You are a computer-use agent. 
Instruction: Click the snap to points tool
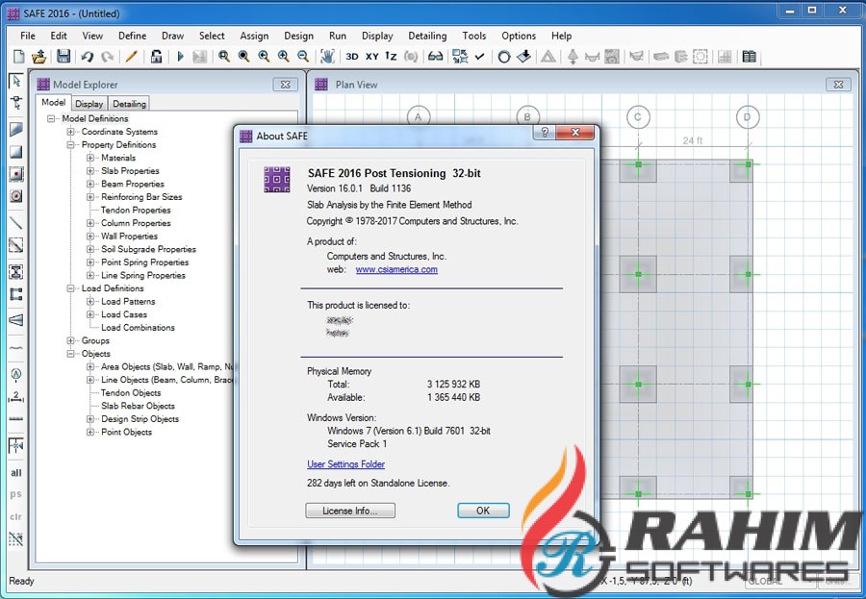coord(16,445)
